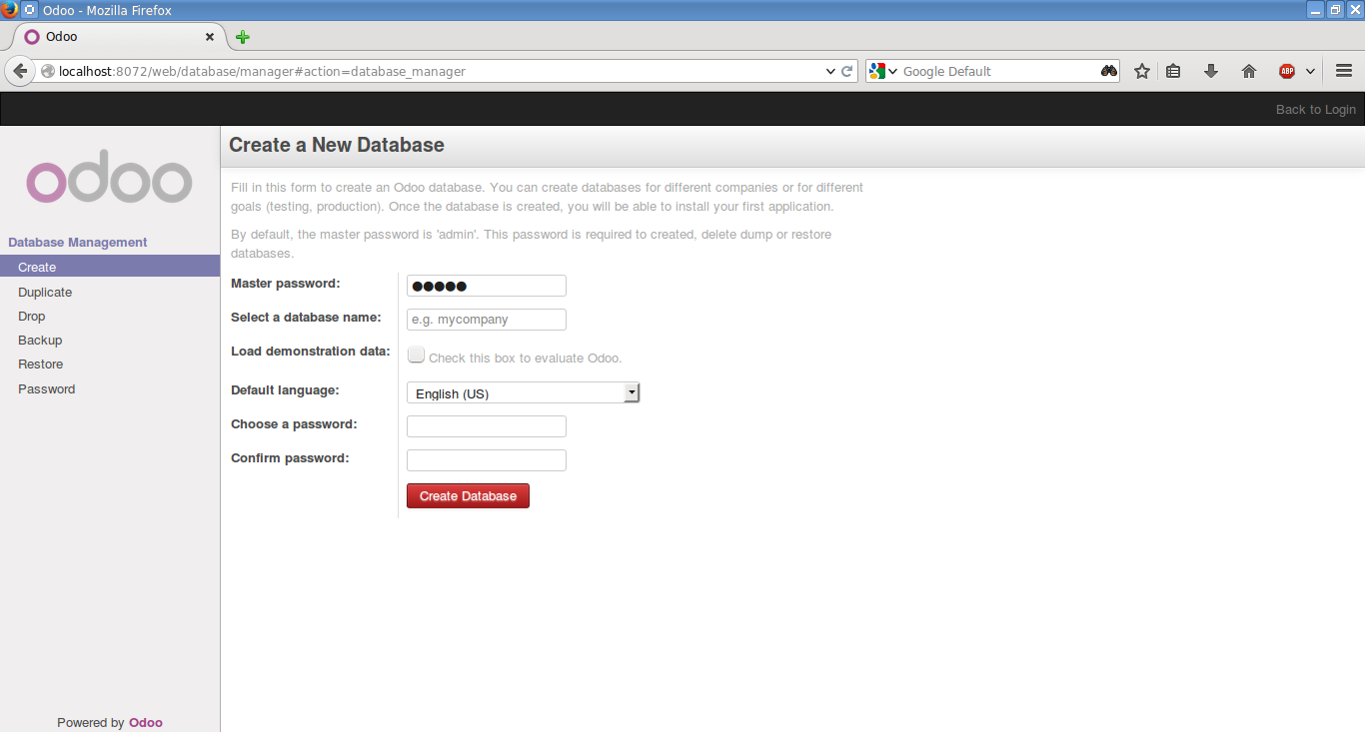Click the reload page icon in URL bar
The width and height of the screenshot is (1365, 732).
847,71
